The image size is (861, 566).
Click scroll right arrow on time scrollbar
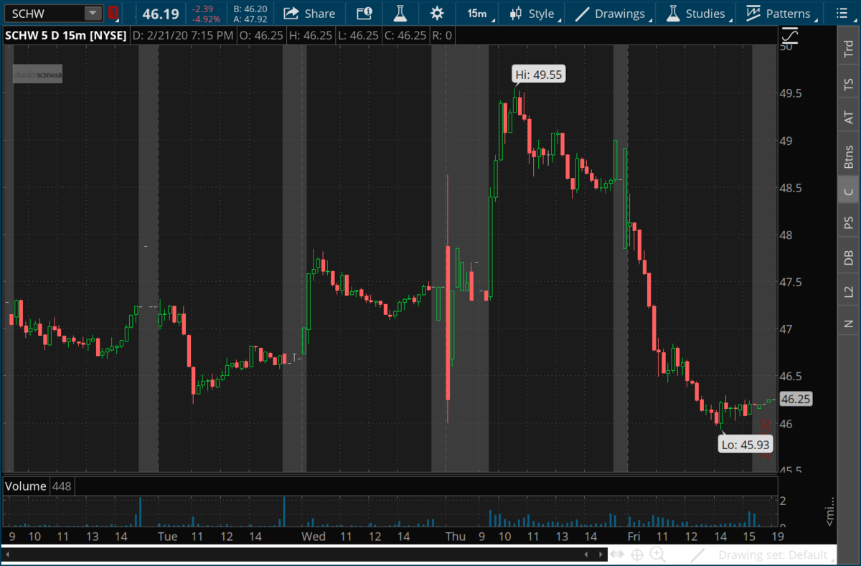pos(601,555)
